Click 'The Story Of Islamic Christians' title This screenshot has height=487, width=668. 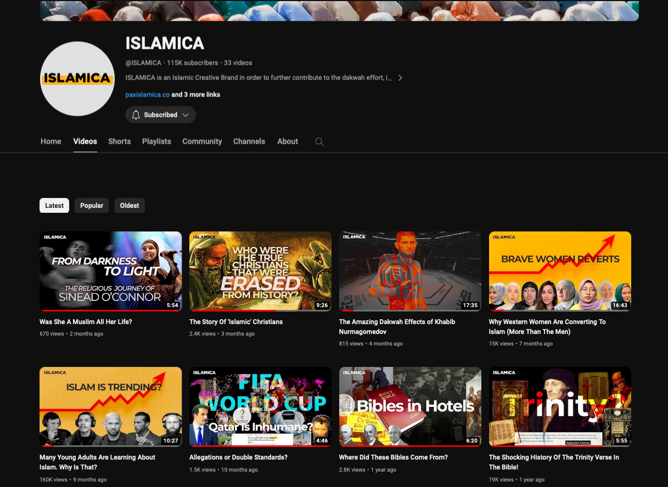236,322
